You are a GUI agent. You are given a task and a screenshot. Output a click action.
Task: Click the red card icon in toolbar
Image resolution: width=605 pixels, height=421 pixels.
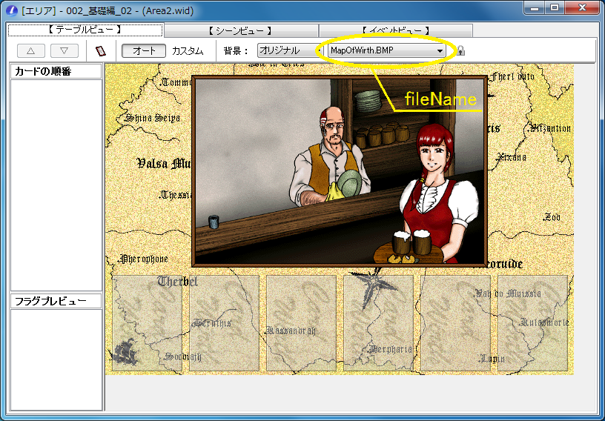[x=101, y=51]
